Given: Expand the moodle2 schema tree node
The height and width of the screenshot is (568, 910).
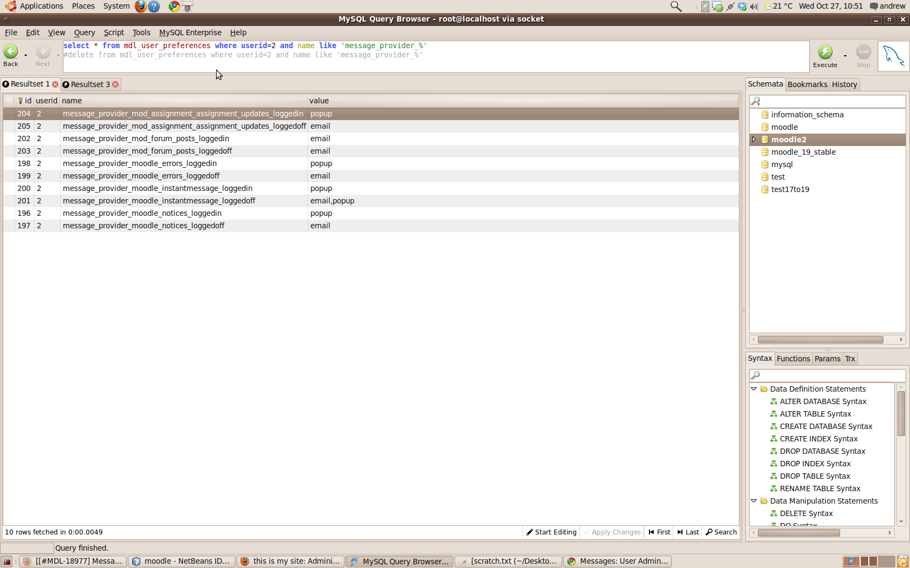Looking at the screenshot, I should [x=753, y=140].
